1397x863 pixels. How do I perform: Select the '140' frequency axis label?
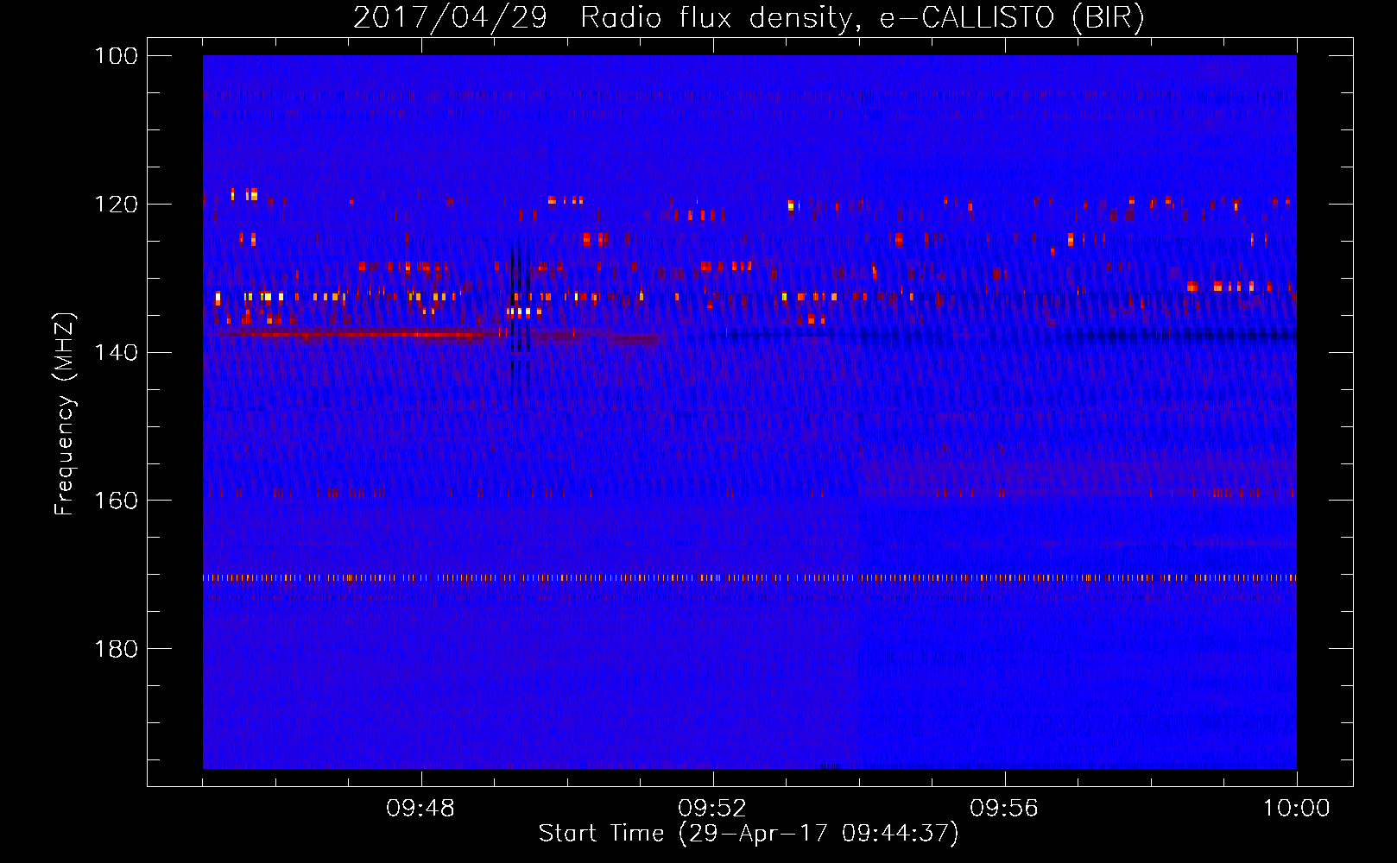pos(116,353)
